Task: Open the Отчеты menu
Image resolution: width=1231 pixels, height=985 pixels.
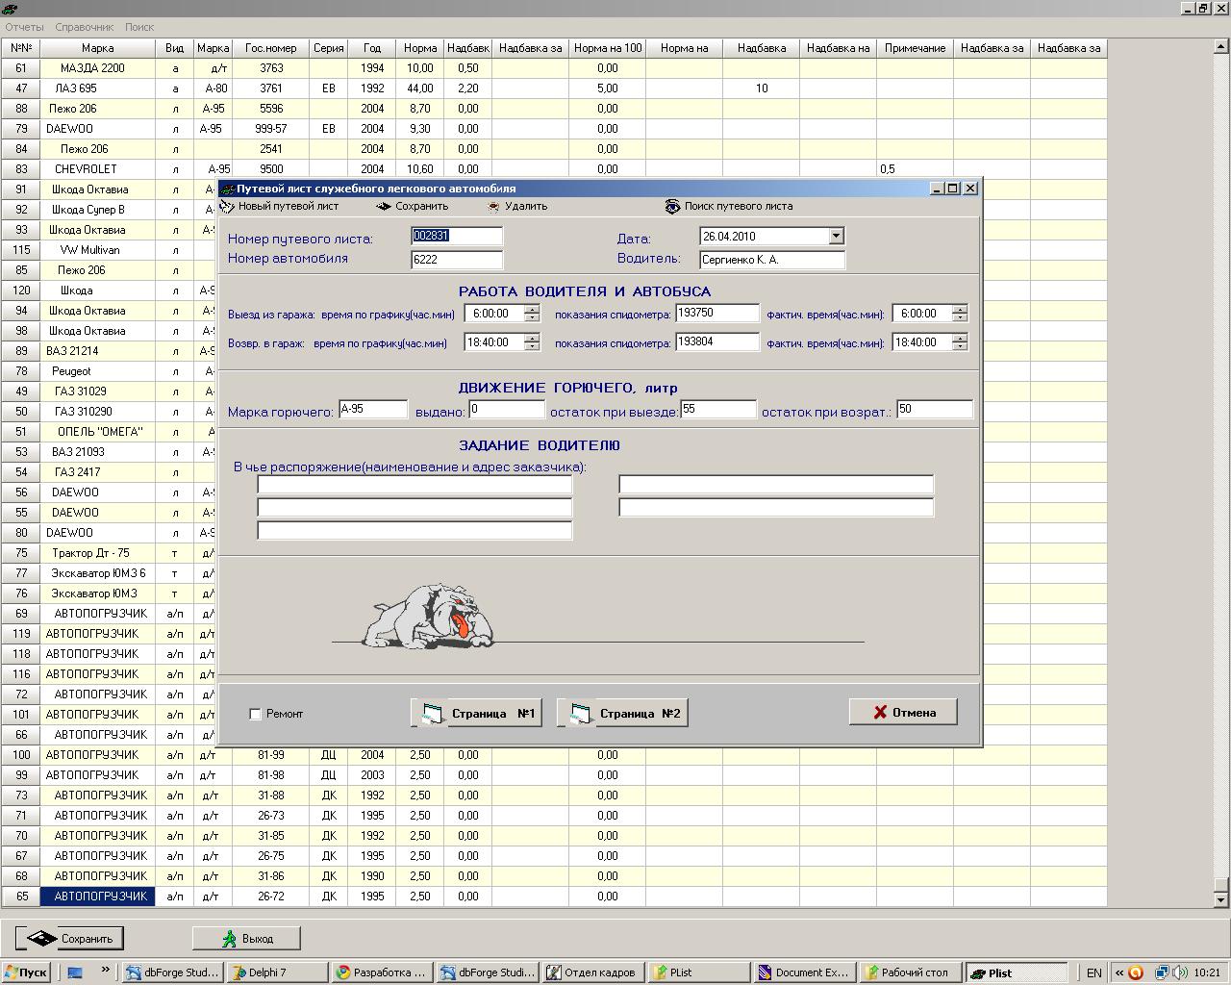Action: coord(24,27)
